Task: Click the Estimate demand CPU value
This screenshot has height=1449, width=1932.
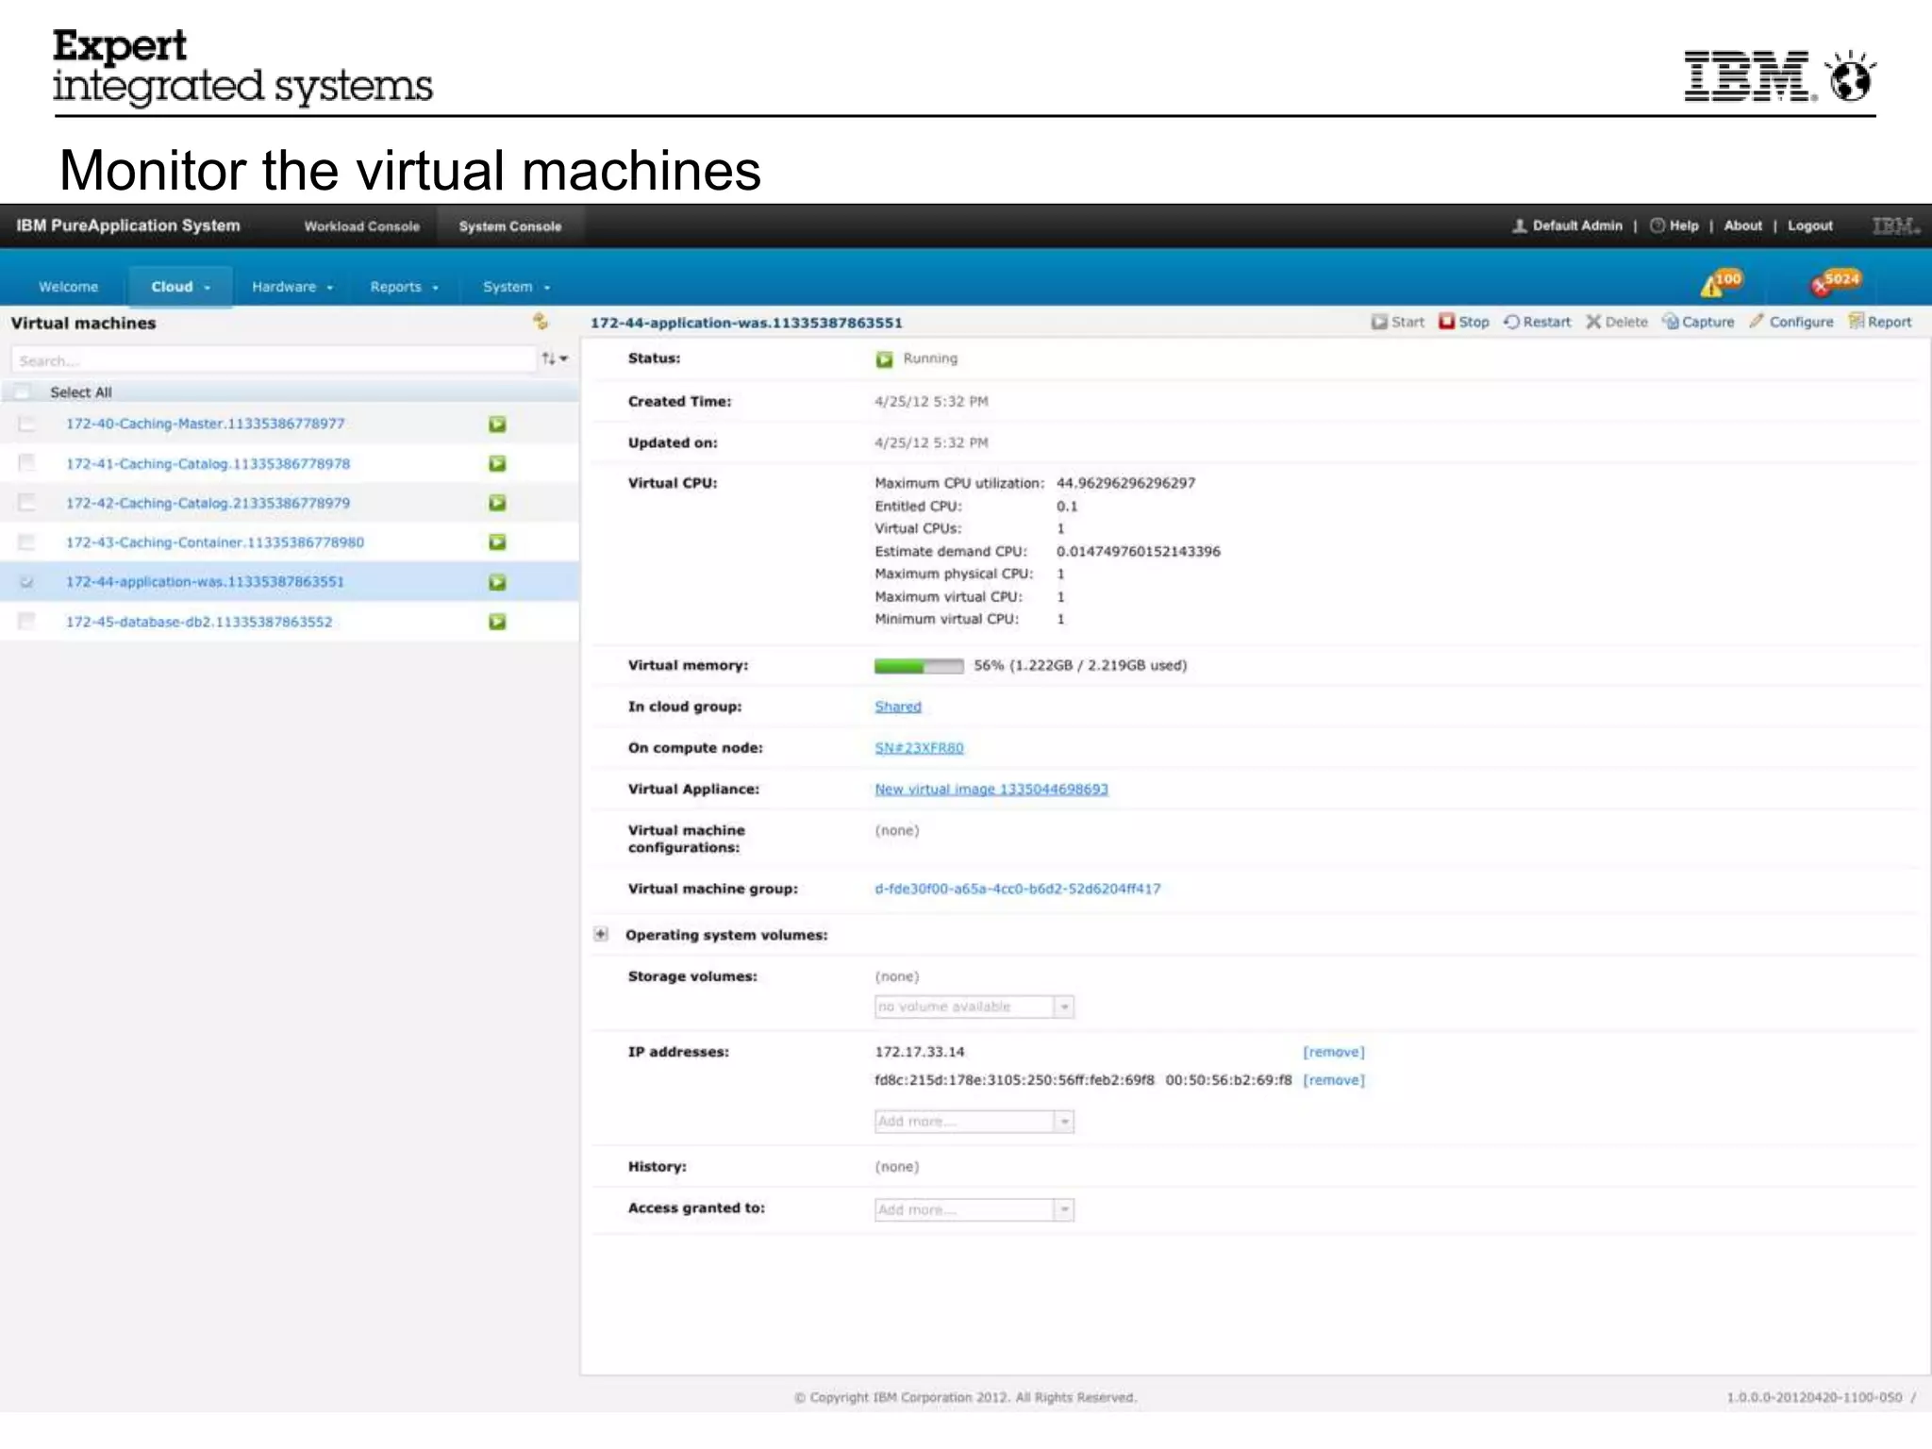Action: pos(1138,551)
